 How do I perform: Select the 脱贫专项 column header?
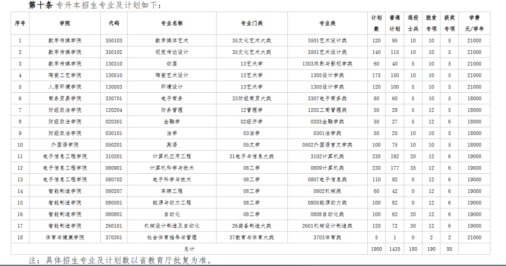click(x=432, y=23)
